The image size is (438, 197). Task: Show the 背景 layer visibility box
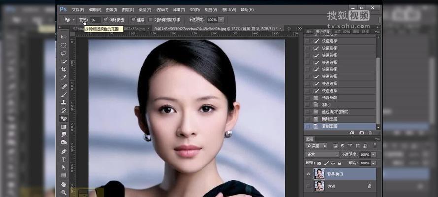[308, 186]
